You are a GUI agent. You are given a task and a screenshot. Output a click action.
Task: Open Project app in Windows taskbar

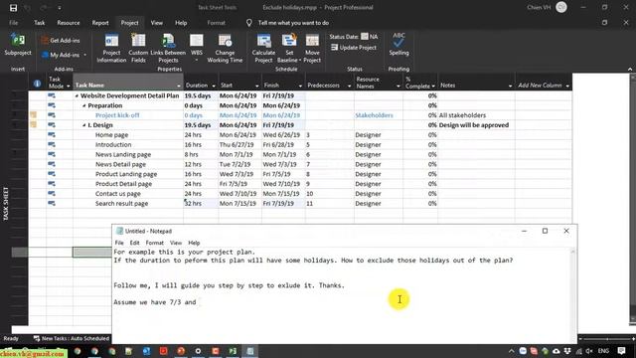233,351
